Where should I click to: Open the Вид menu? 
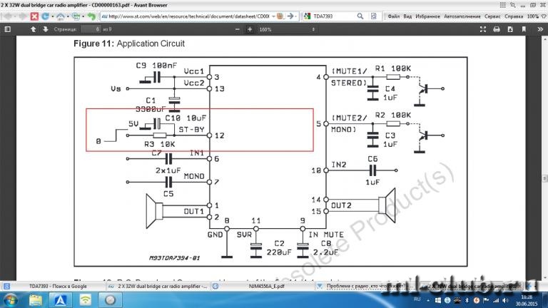point(407,16)
